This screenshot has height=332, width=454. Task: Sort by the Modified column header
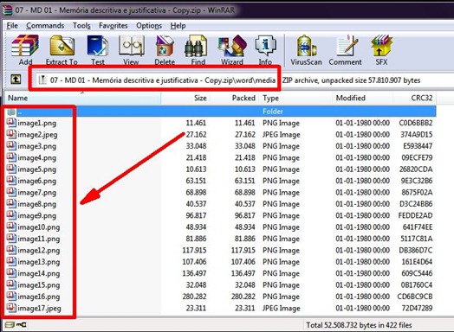(362, 98)
